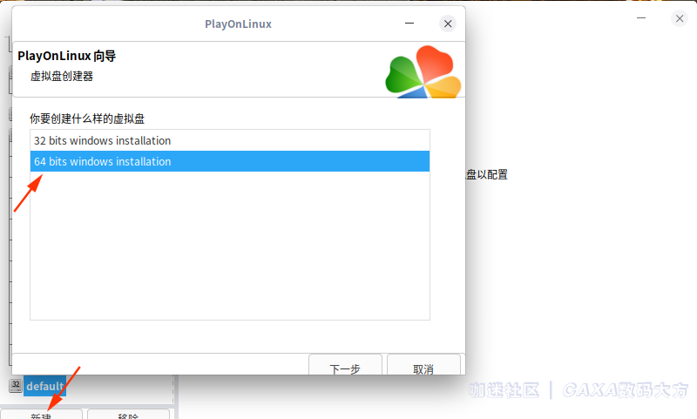Screen dimensions: 697x419
Task: Close the background configuration window
Action: (680, 18)
